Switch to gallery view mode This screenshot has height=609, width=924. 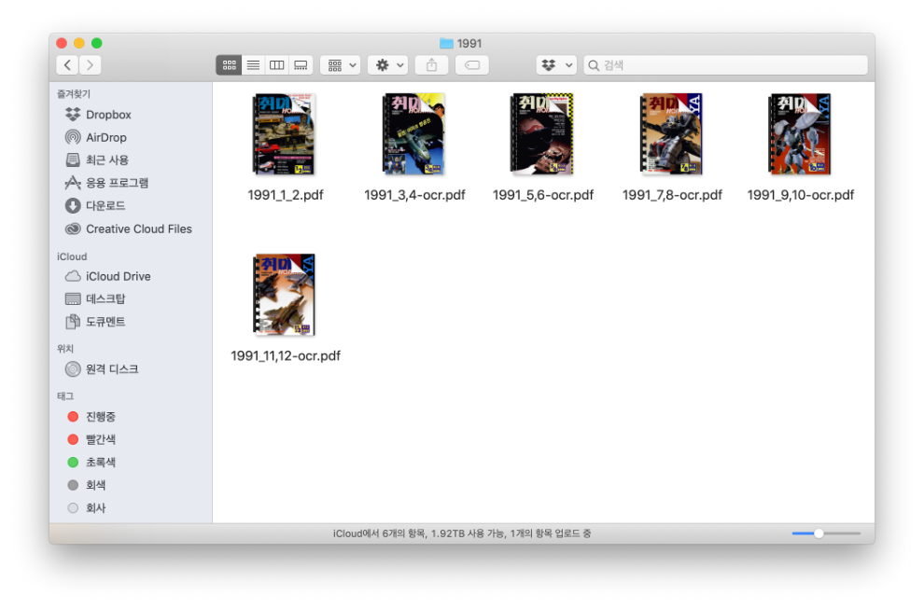[301, 65]
